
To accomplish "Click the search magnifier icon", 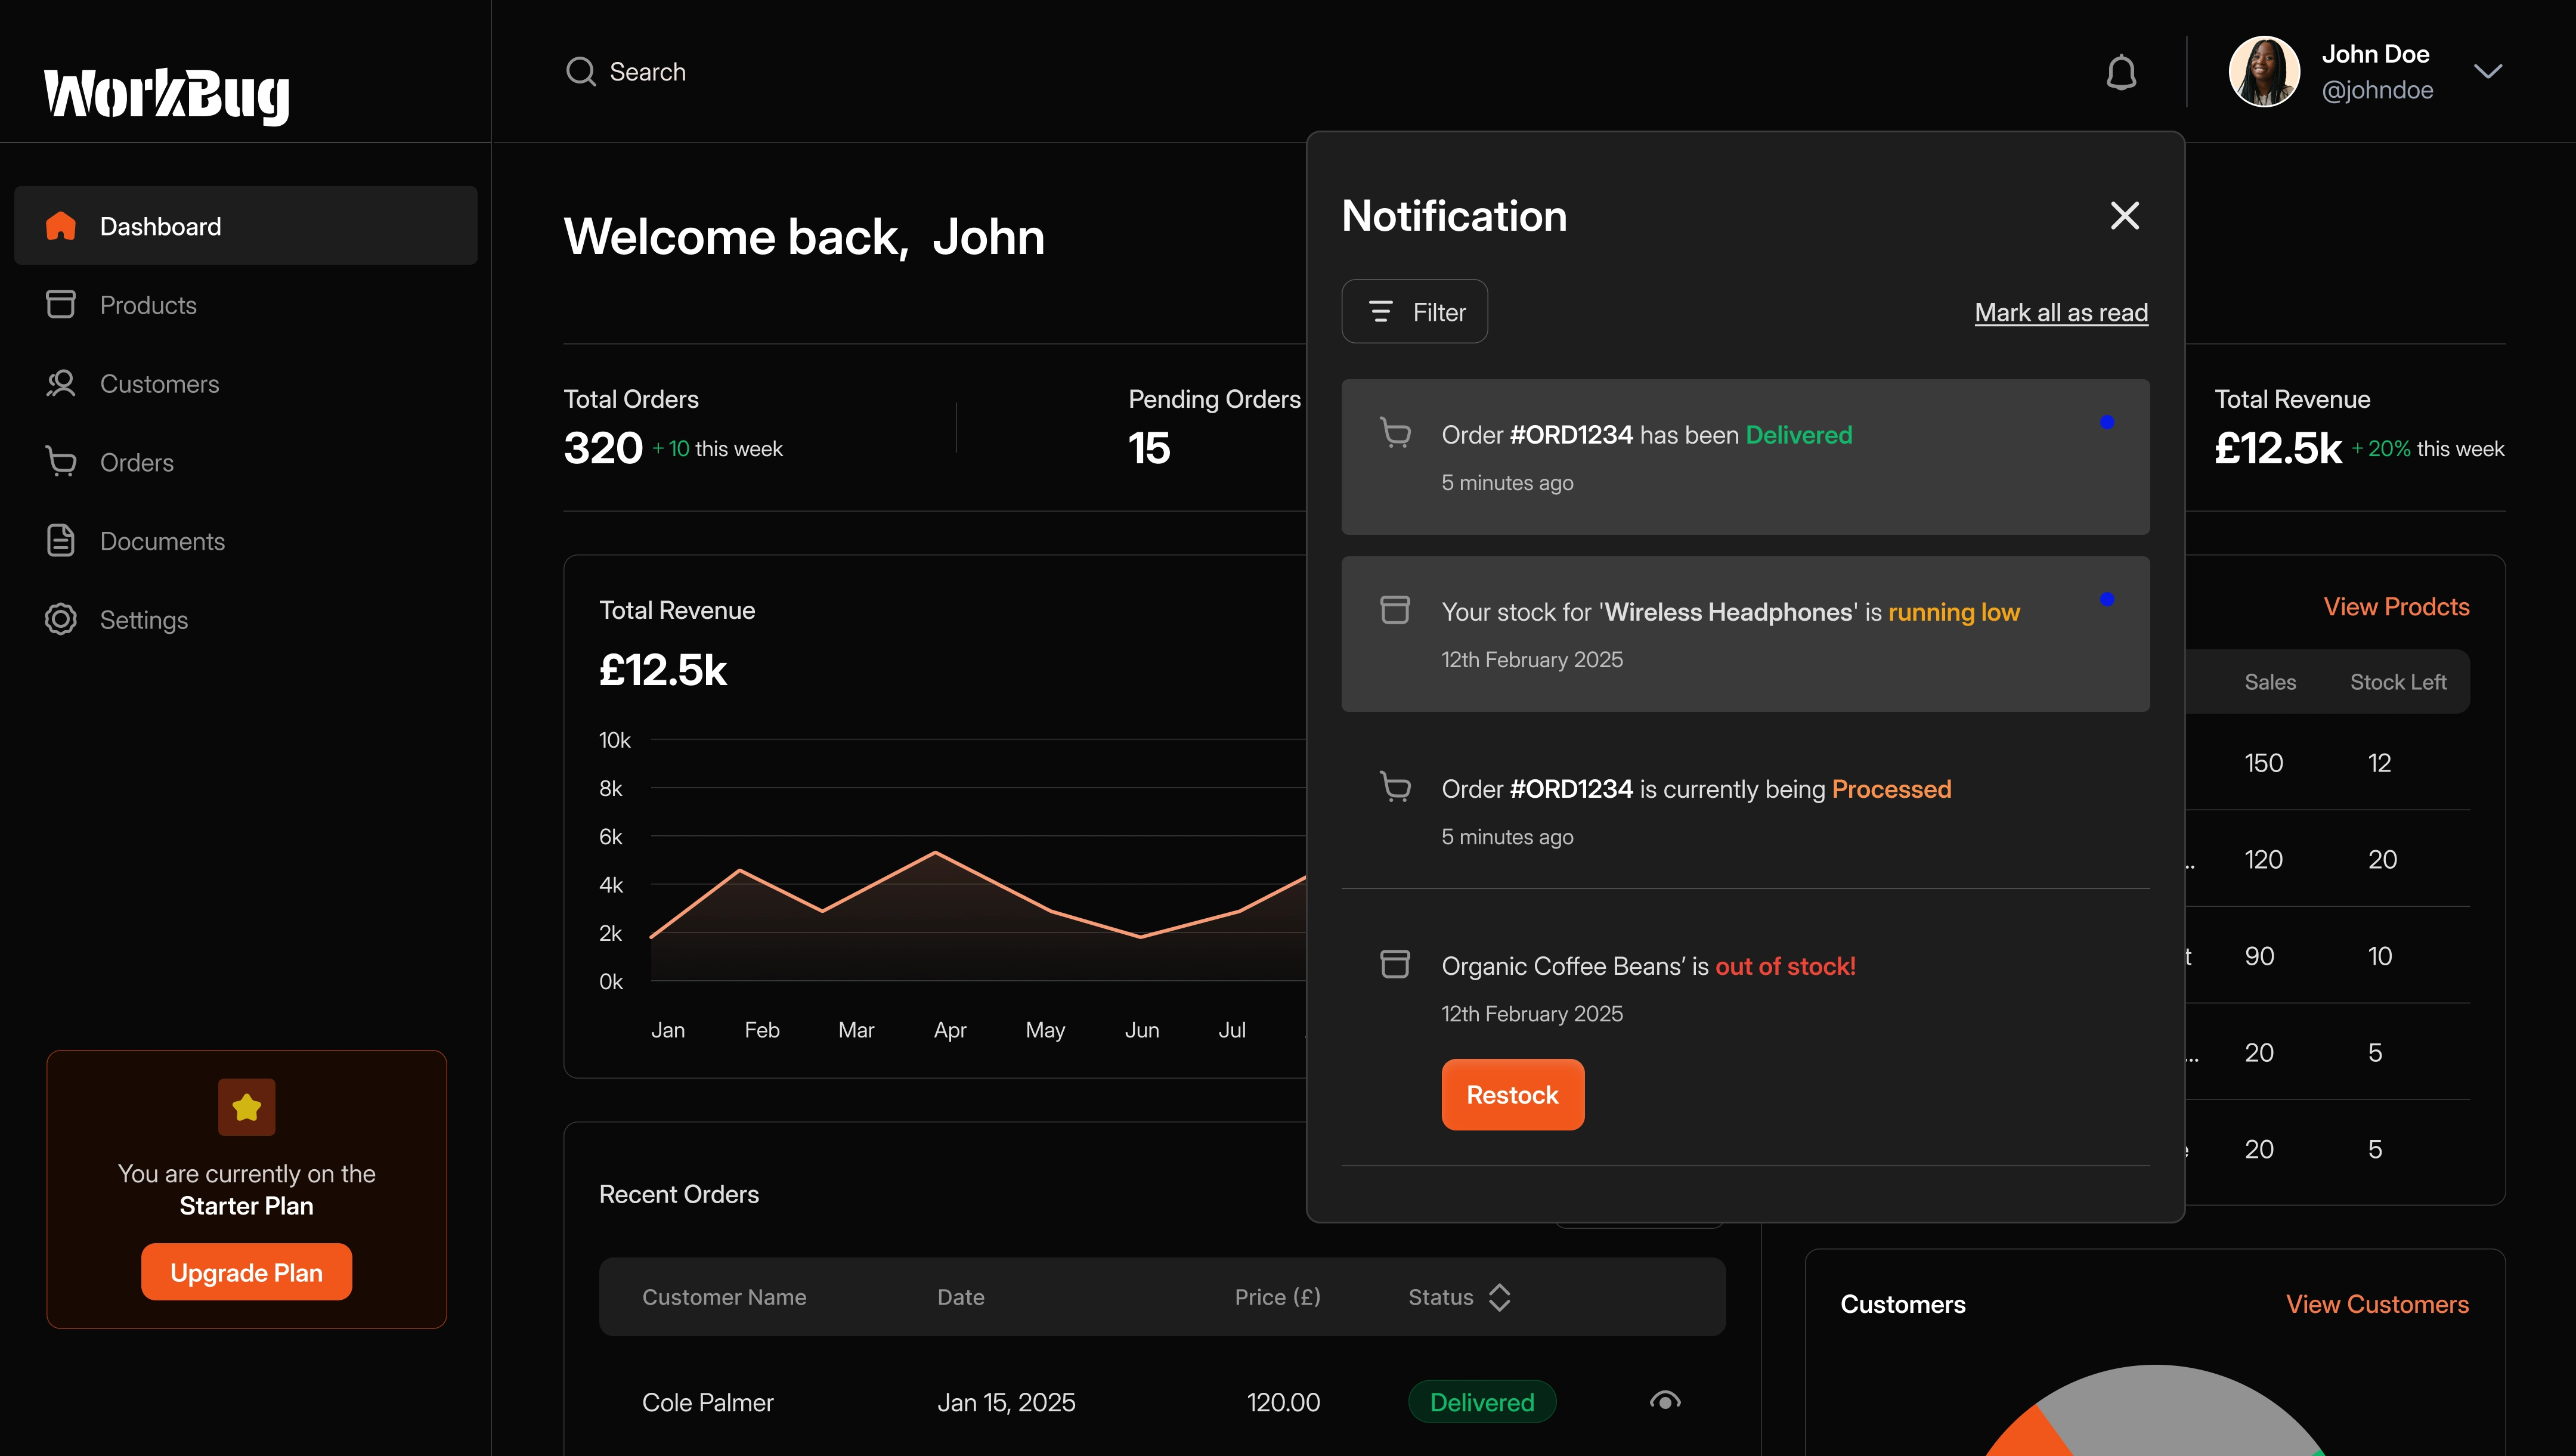I will tap(580, 71).
